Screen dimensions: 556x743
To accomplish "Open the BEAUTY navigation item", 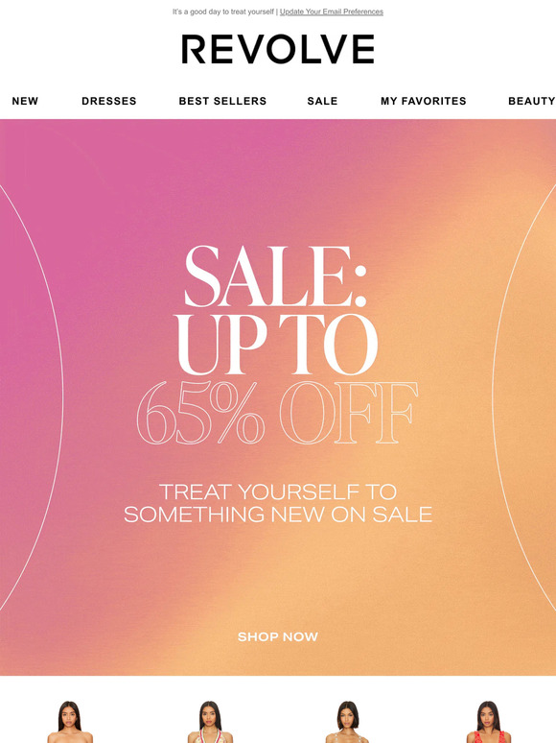I will pos(531,101).
